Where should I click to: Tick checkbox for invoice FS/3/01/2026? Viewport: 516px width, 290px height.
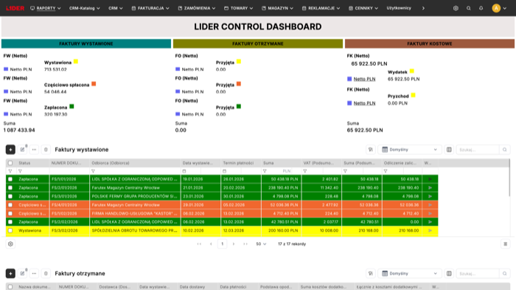click(10, 196)
